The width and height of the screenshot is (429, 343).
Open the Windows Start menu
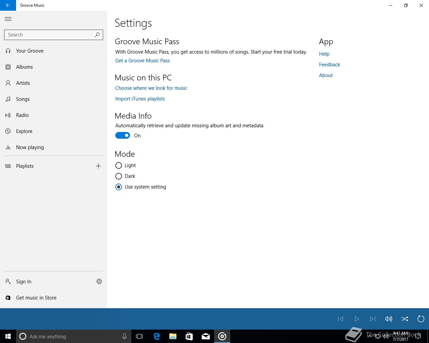[8, 336]
